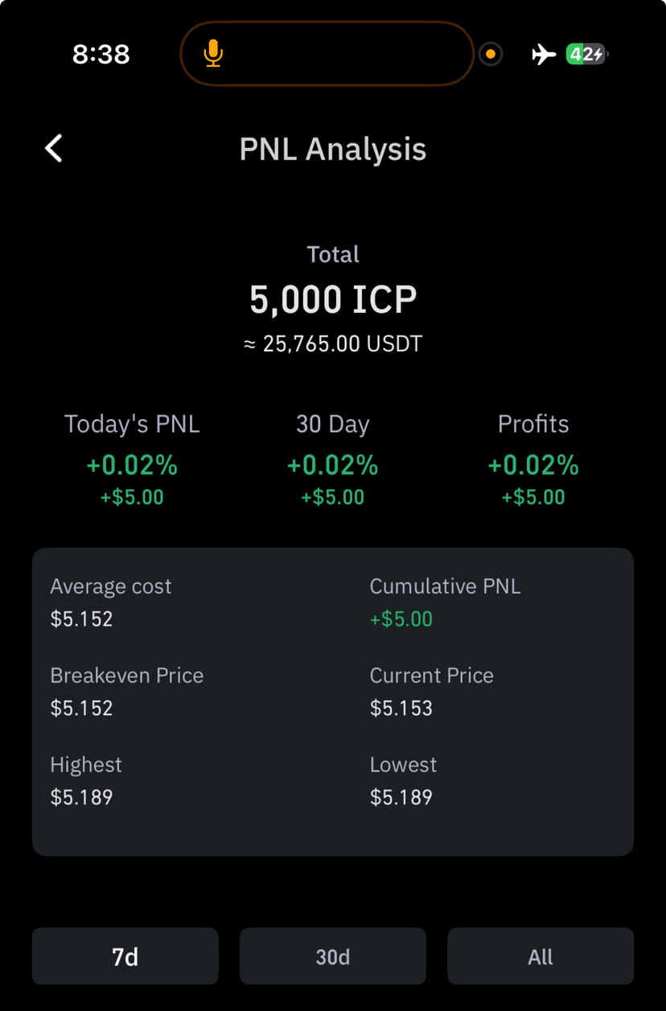Tap the Lowest price entry
The width and height of the screenshot is (666, 1011).
click(403, 781)
